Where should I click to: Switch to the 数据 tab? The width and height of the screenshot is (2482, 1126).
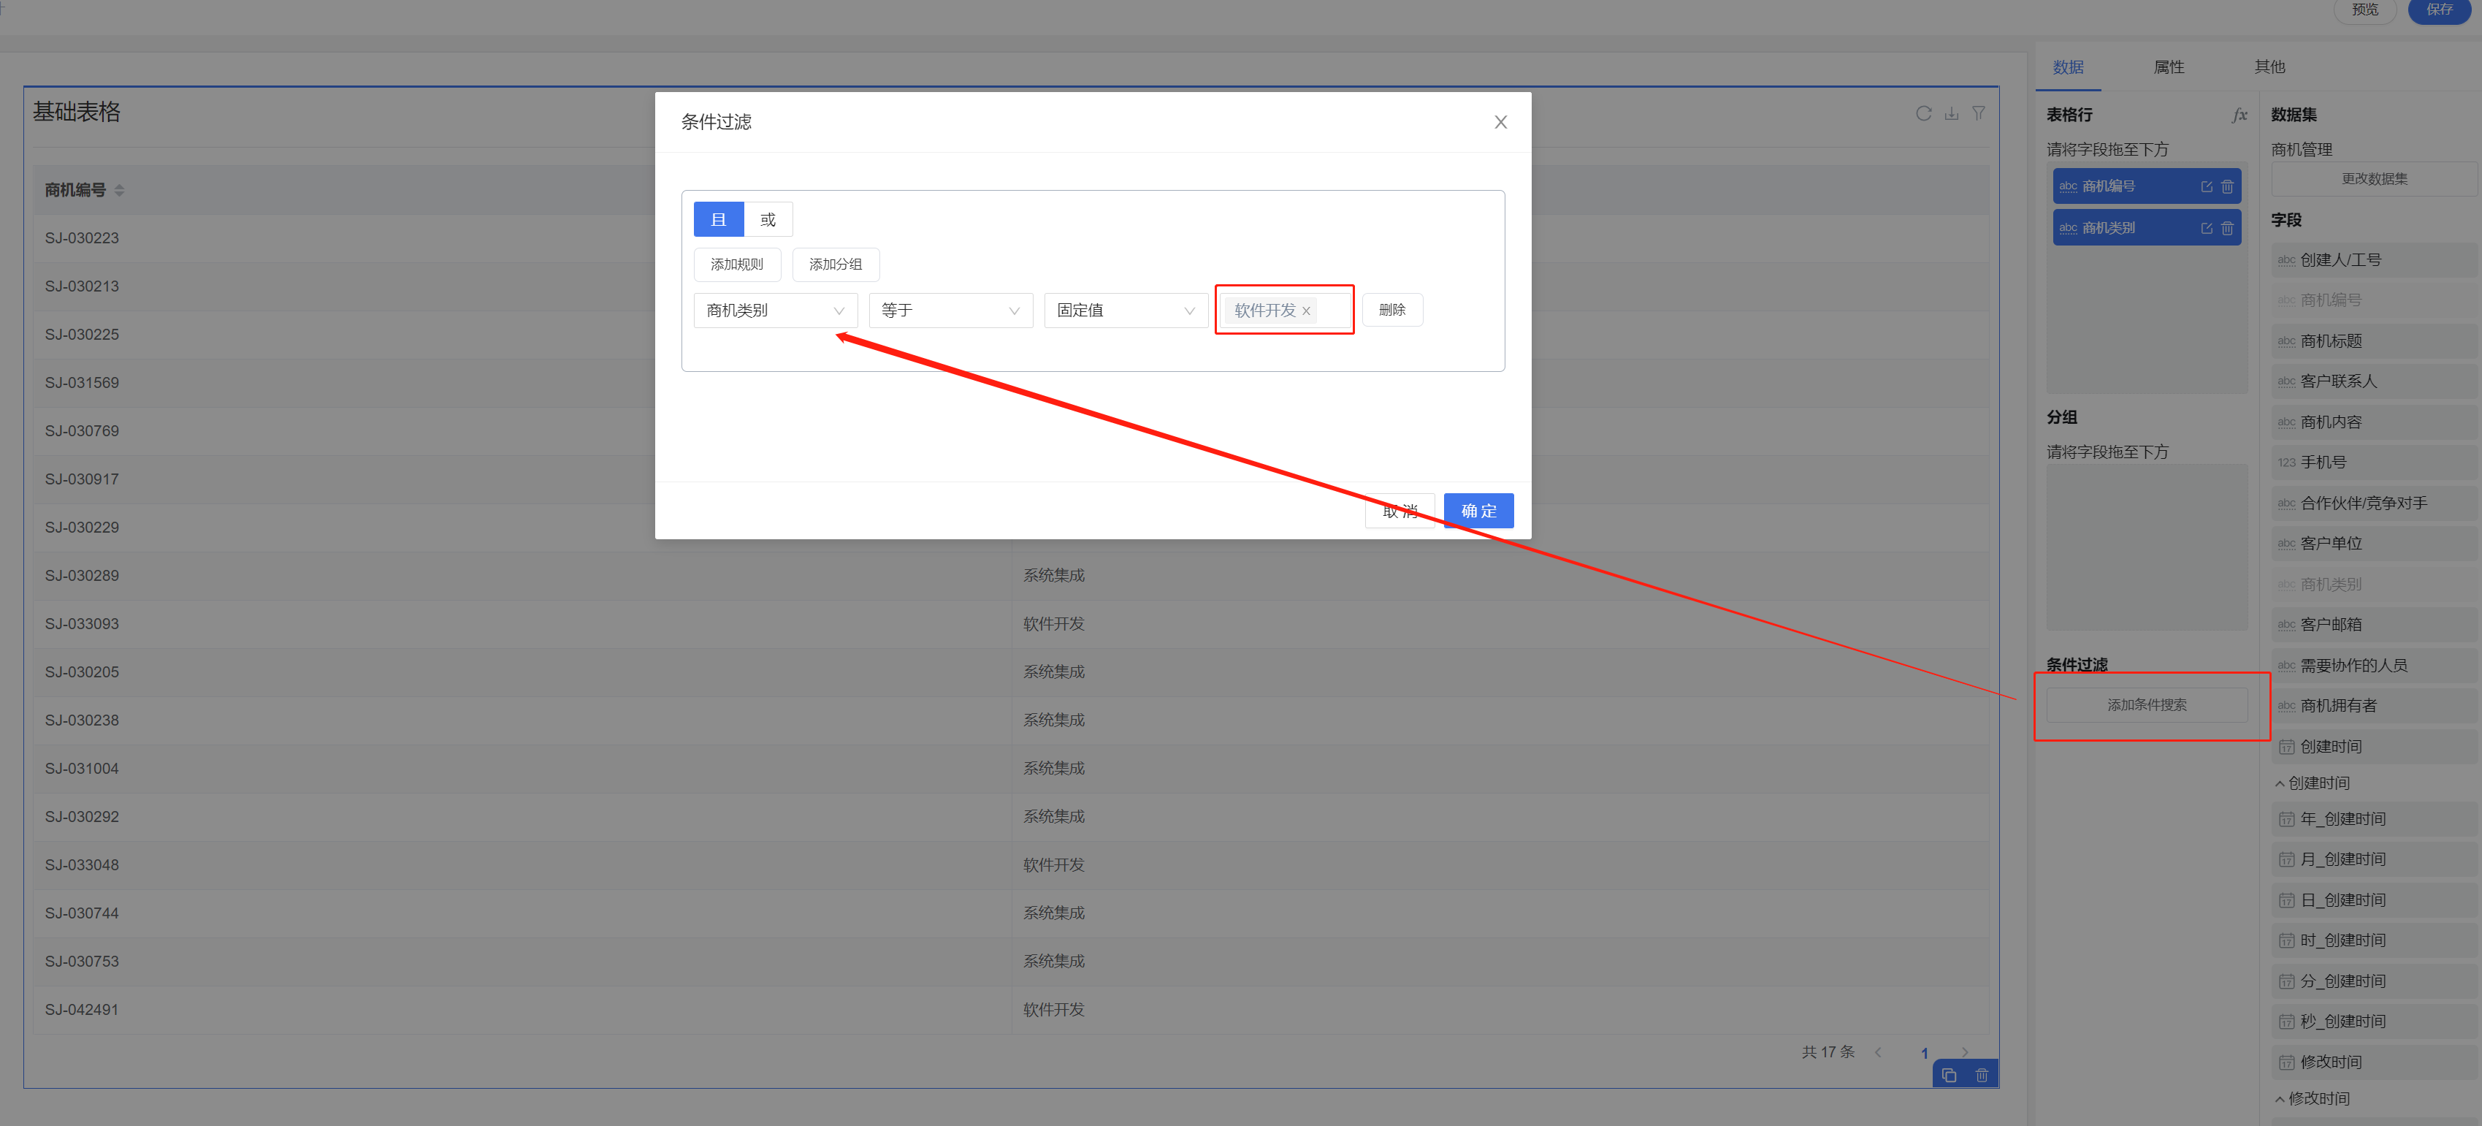pos(2068,67)
